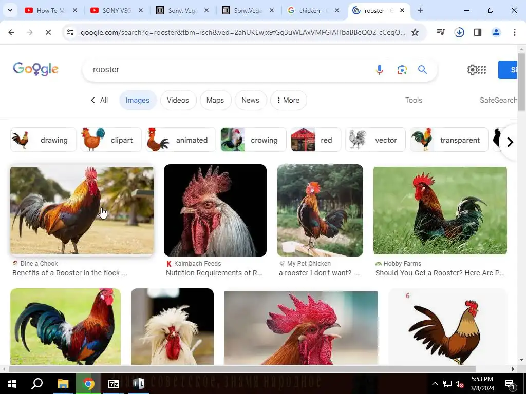Viewport: 526px width, 394px height.
Task: Close the 'chicken' browser tab
Action: [337, 10]
